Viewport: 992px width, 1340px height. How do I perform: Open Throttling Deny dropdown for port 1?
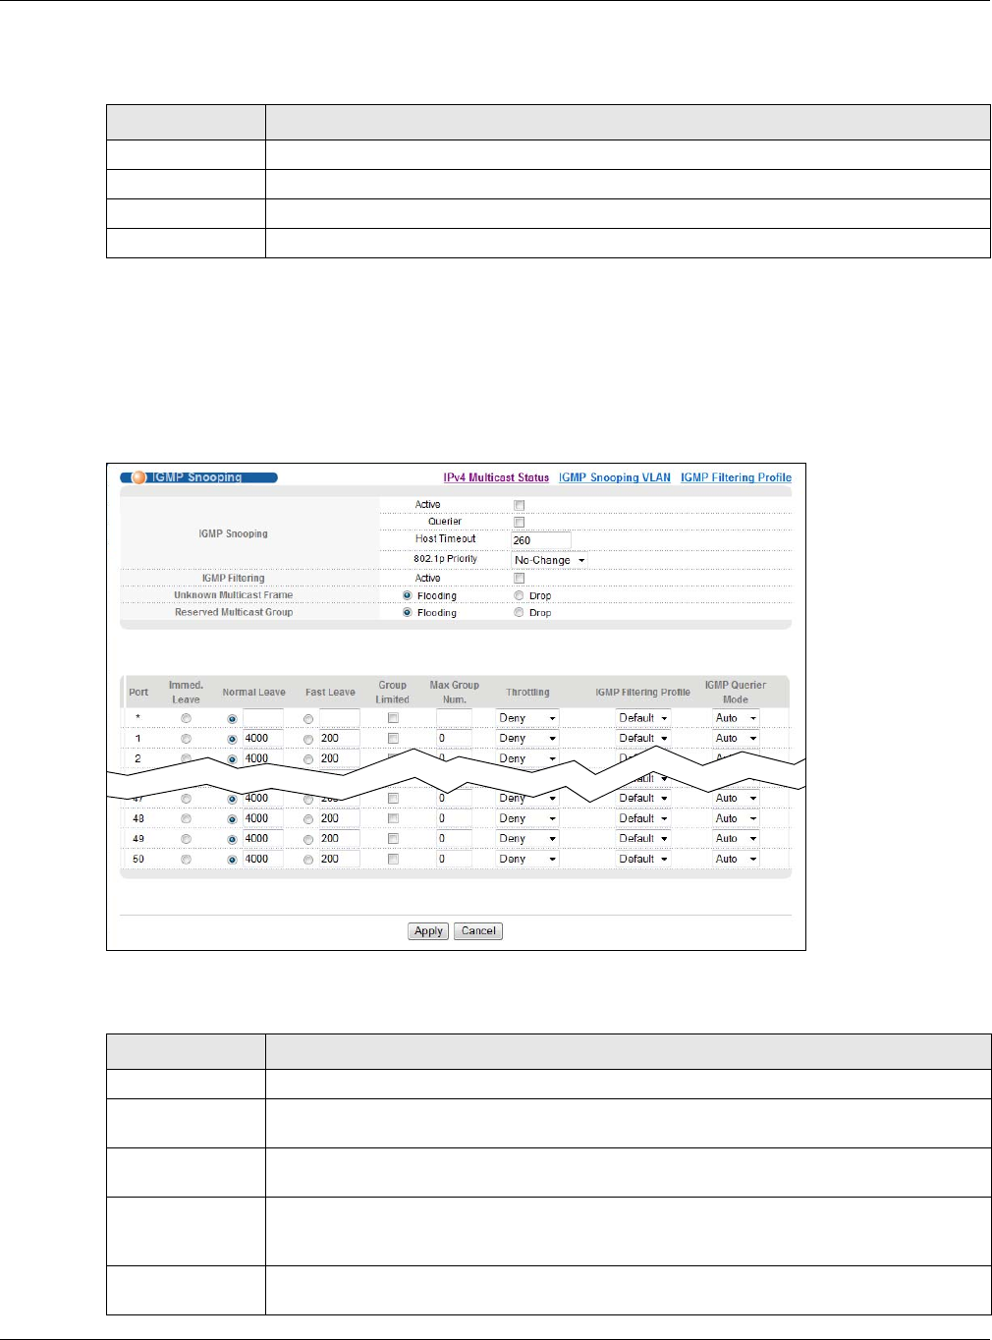[527, 738]
